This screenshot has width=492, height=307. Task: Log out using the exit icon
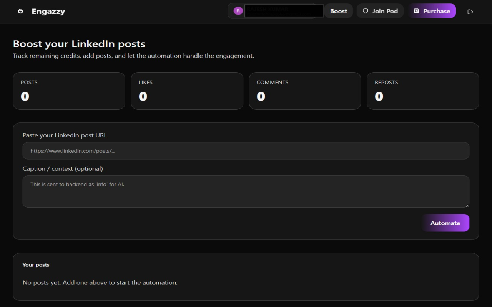(470, 12)
